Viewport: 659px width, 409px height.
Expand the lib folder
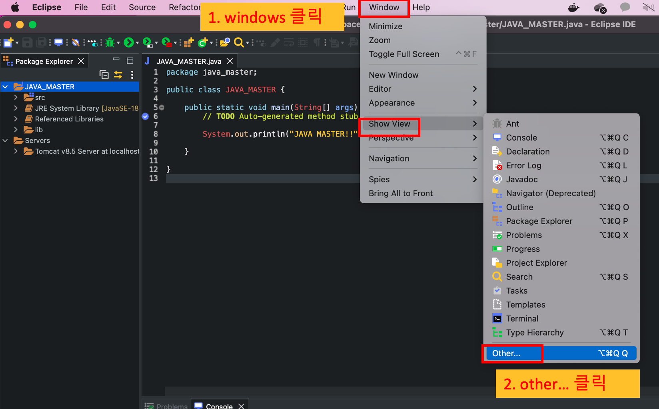tap(16, 130)
